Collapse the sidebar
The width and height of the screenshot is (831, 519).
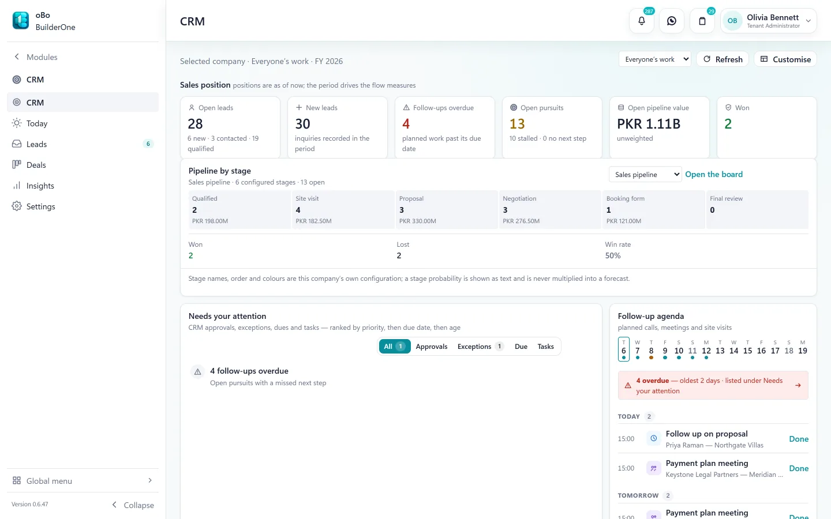[x=133, y=505]
